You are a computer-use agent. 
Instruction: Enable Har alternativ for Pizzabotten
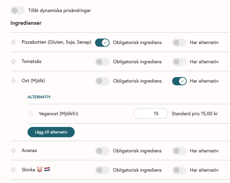(x=179, y=43)
